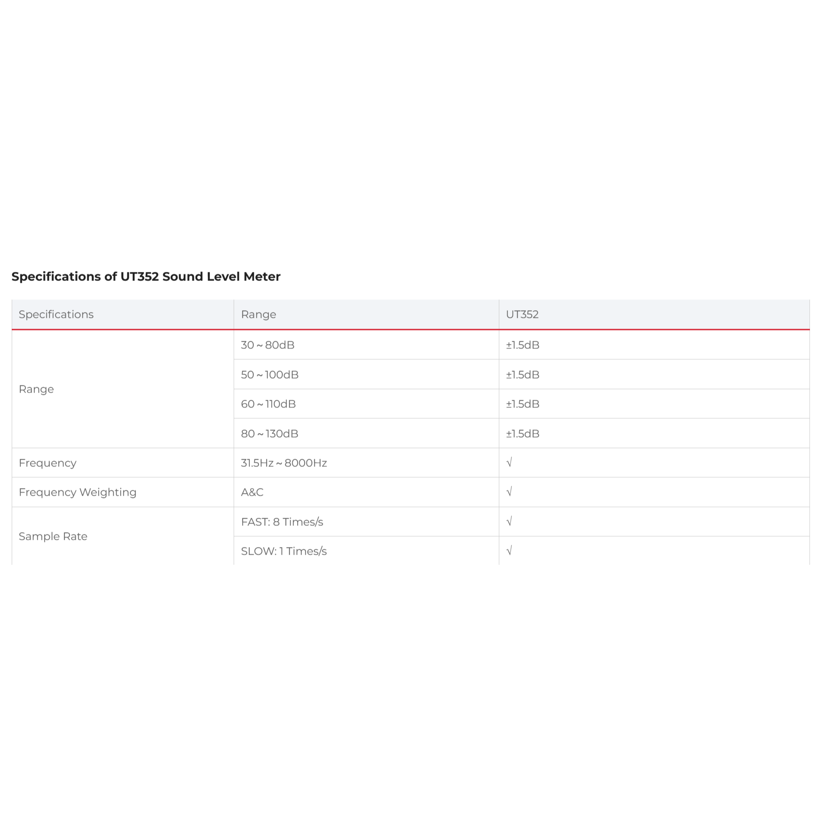Screen dimensions: 814x814
Task: Select the "Frequency" row label
Action: (48, 463)
